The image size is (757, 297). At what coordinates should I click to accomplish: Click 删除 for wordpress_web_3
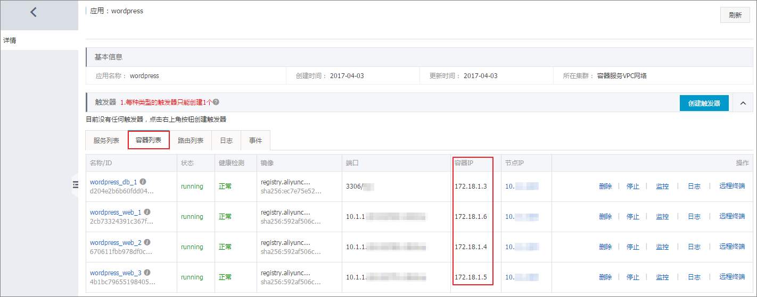coord(605,277)
